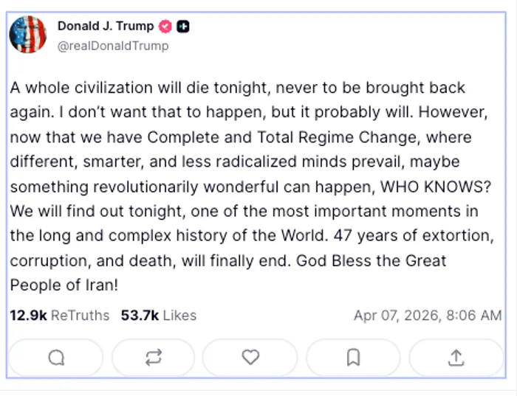The width and height of the screenshot is (517, 396).
Task: Like the post with the heart icon
Action: 251,358
